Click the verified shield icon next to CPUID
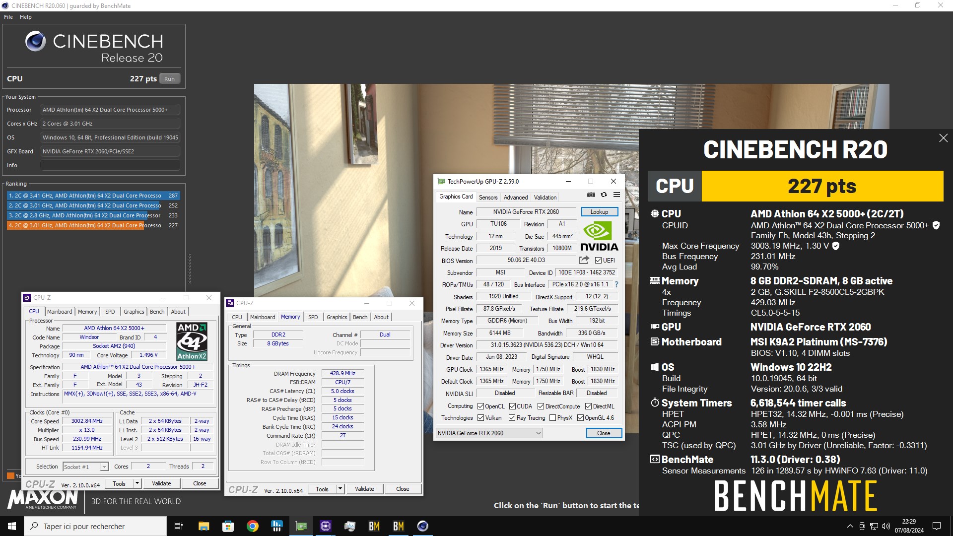The height and width of the screenshot is (536, 953). pos(936,225)
